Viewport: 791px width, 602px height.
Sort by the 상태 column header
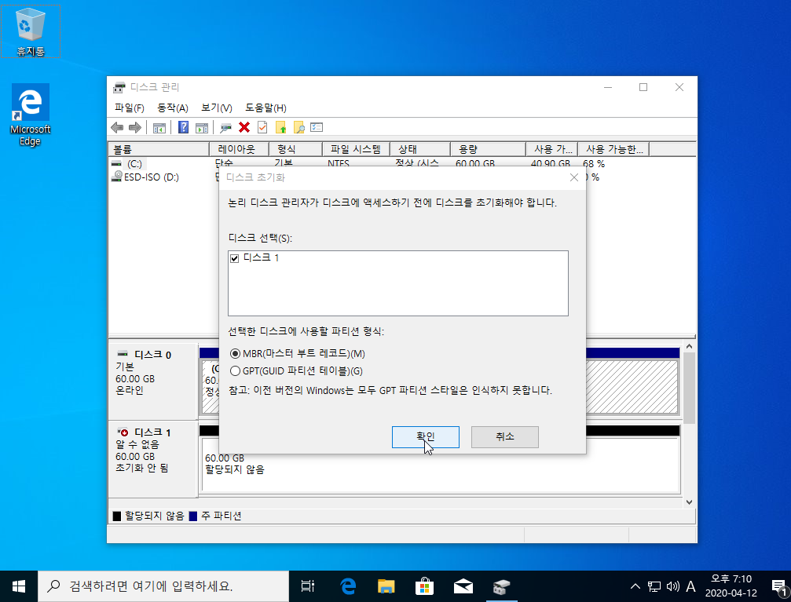pyautogui.click(x=420, y=149)
